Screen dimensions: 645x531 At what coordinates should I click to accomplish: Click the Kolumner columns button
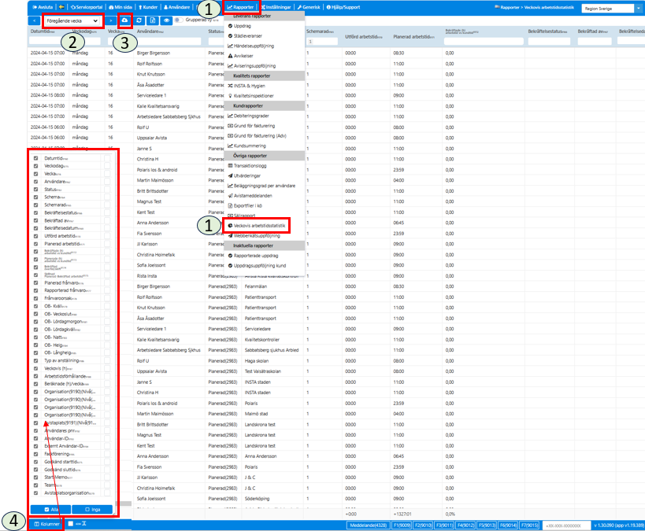click(47, 524)
